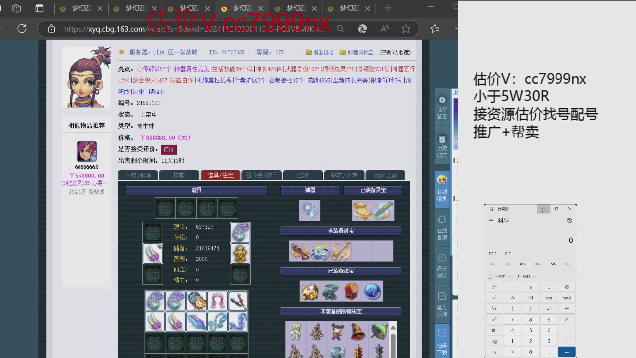
Task: View site information lock icon
Action: (x=51, y=29)
